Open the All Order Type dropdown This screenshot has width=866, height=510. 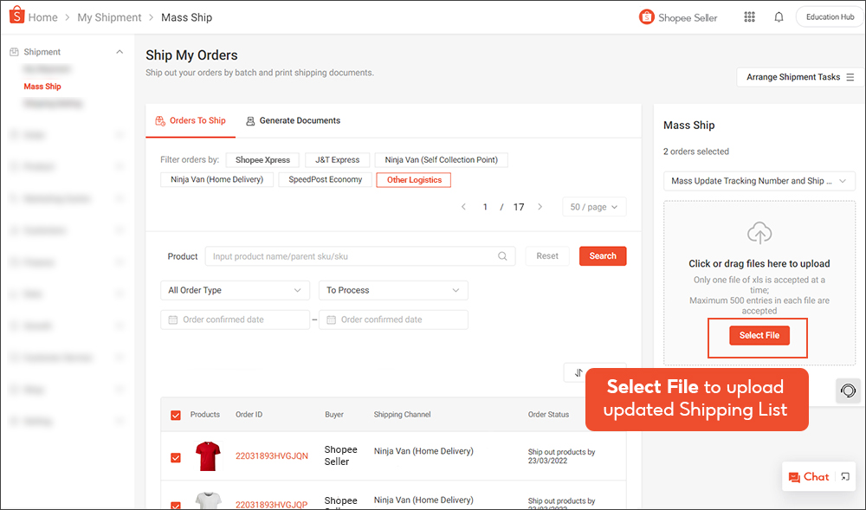click(235, 290)
